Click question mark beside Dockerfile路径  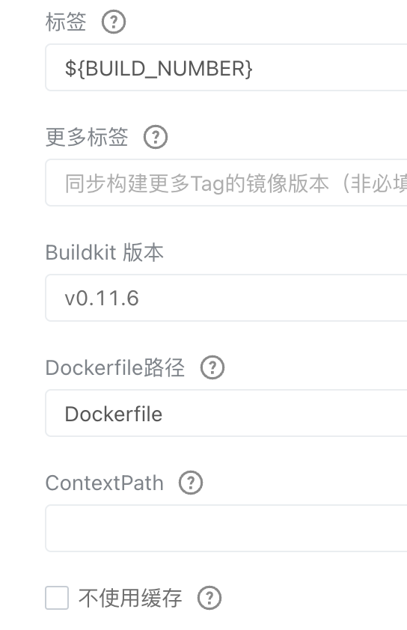pos(212,367)
